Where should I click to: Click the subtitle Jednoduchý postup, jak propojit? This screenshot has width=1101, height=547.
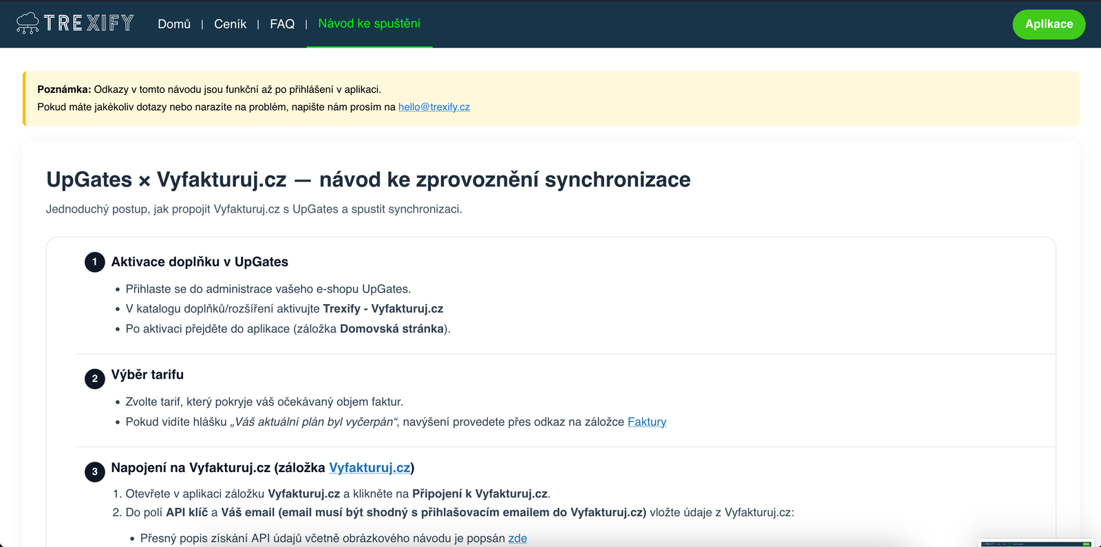[x=254, y=209]
